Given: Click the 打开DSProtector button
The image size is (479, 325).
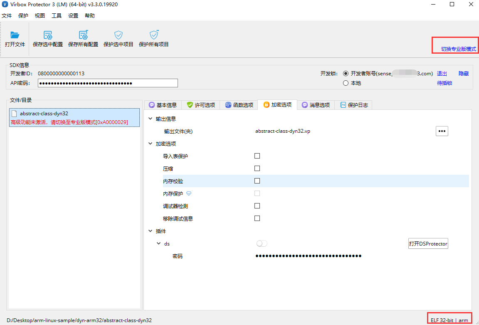Looking at the screenshot, I should (x=428, y=243).
